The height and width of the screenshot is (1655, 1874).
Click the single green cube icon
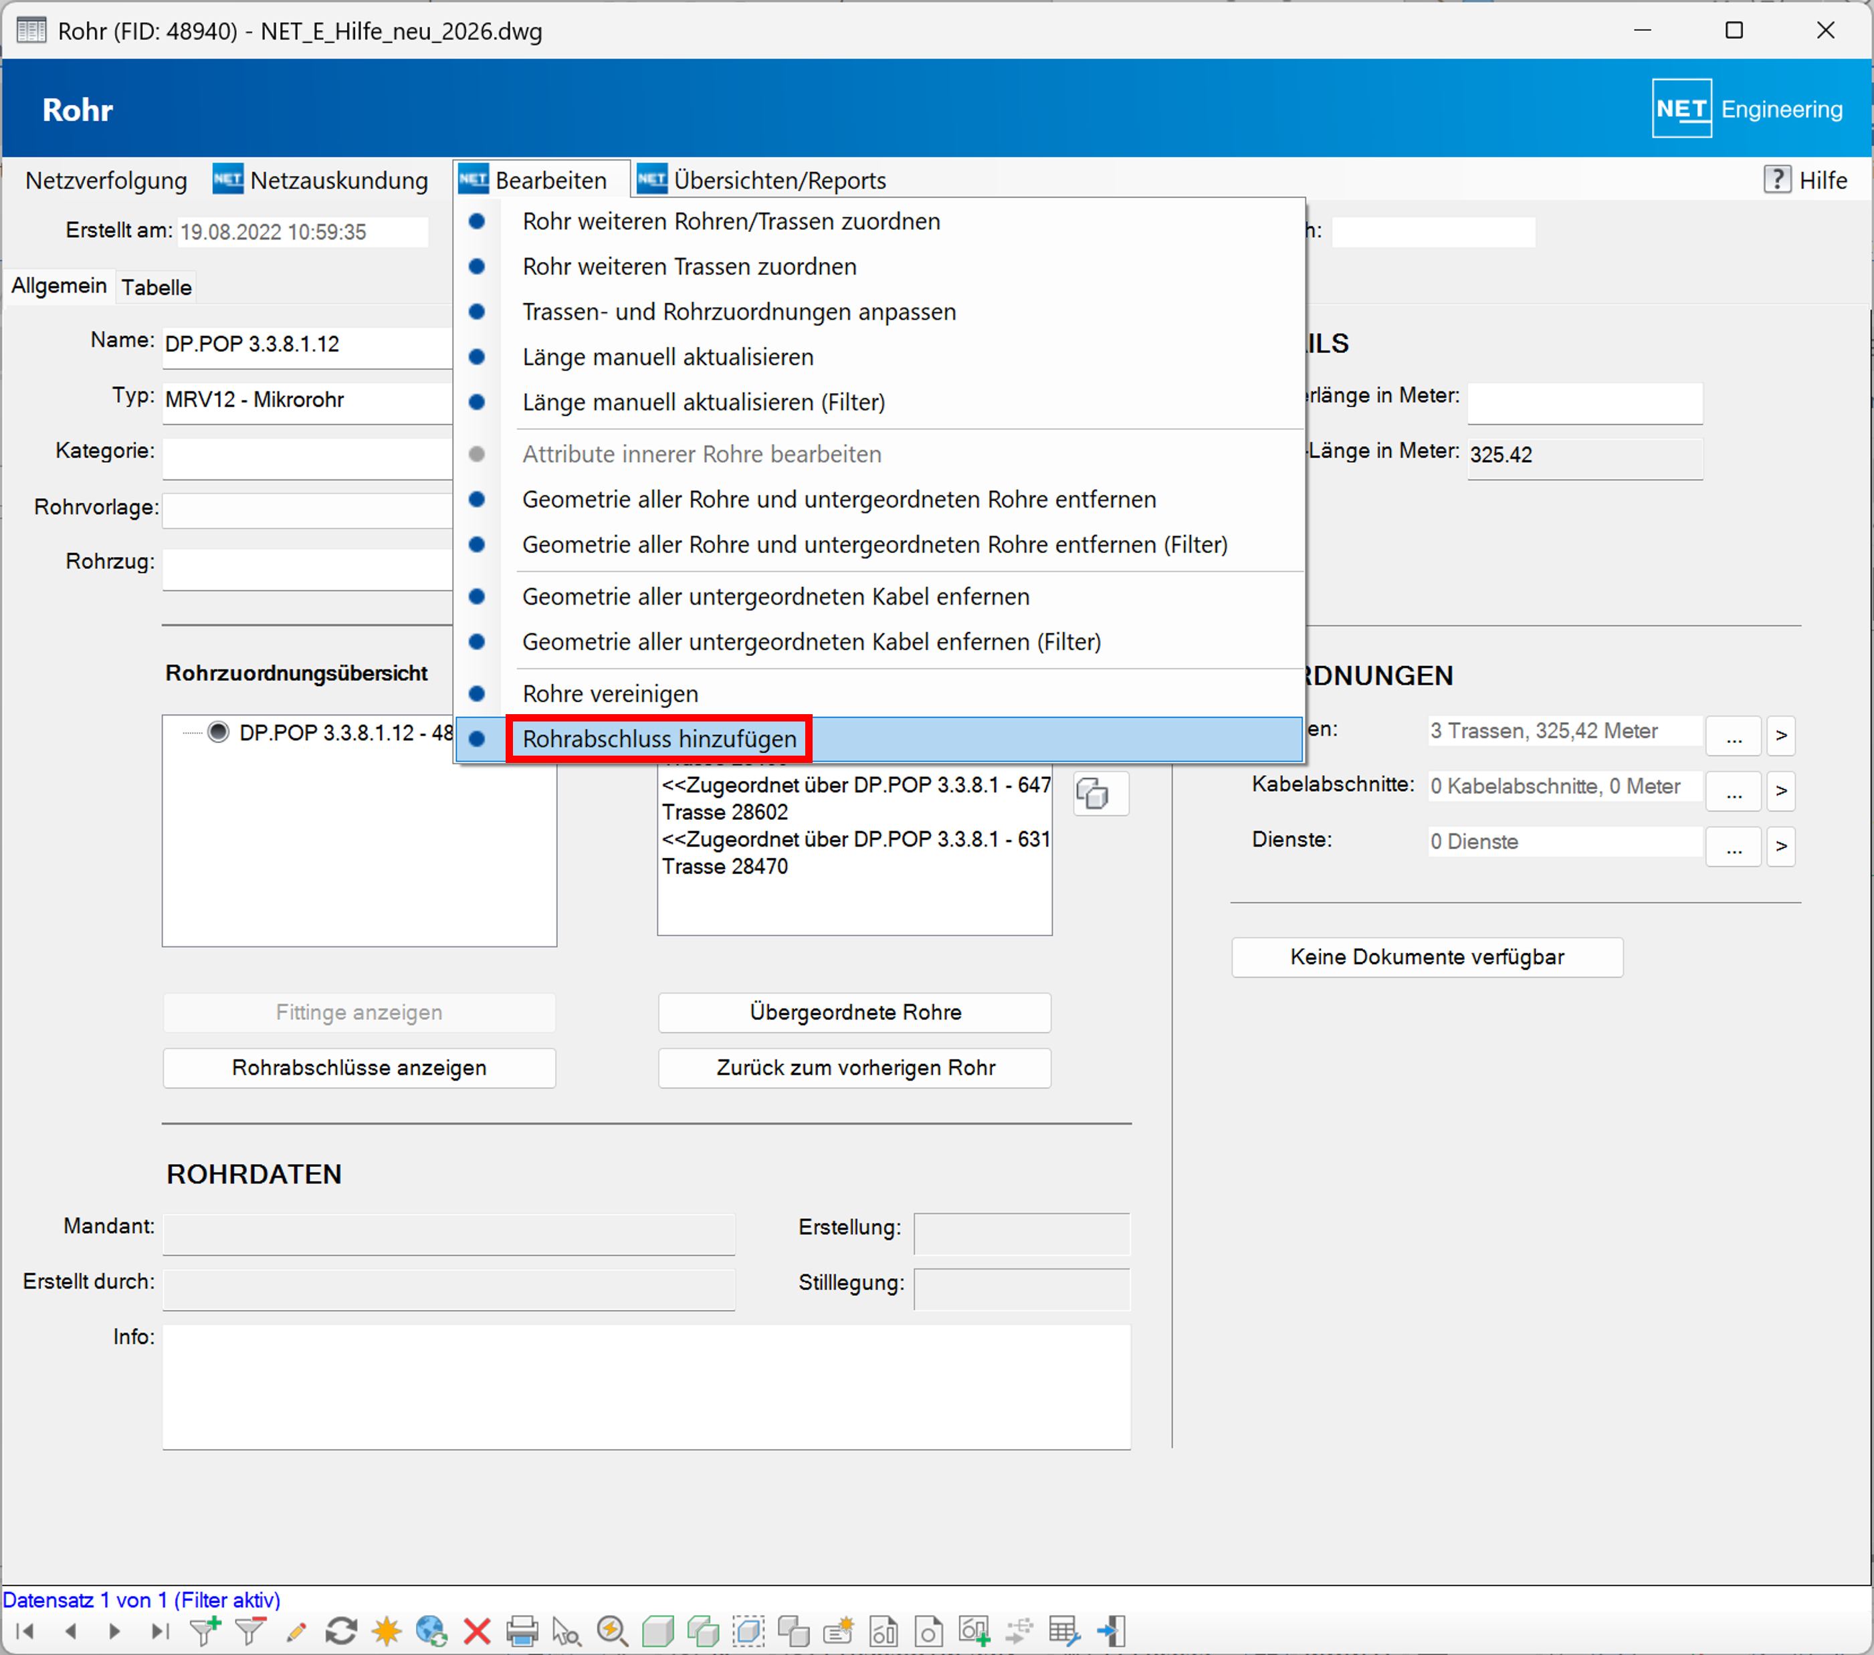coord(657,1631)
